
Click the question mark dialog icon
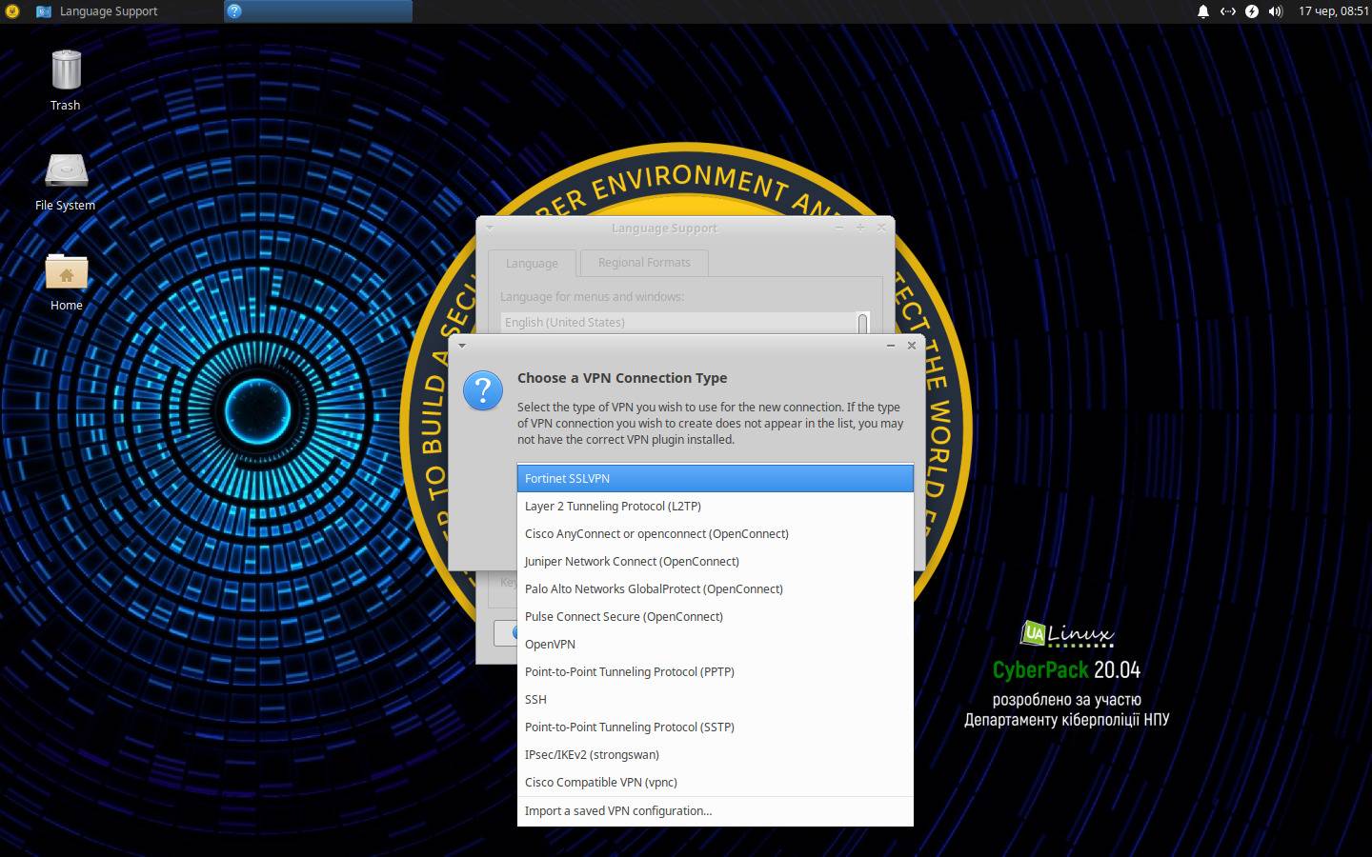click(x=483, y=390)
